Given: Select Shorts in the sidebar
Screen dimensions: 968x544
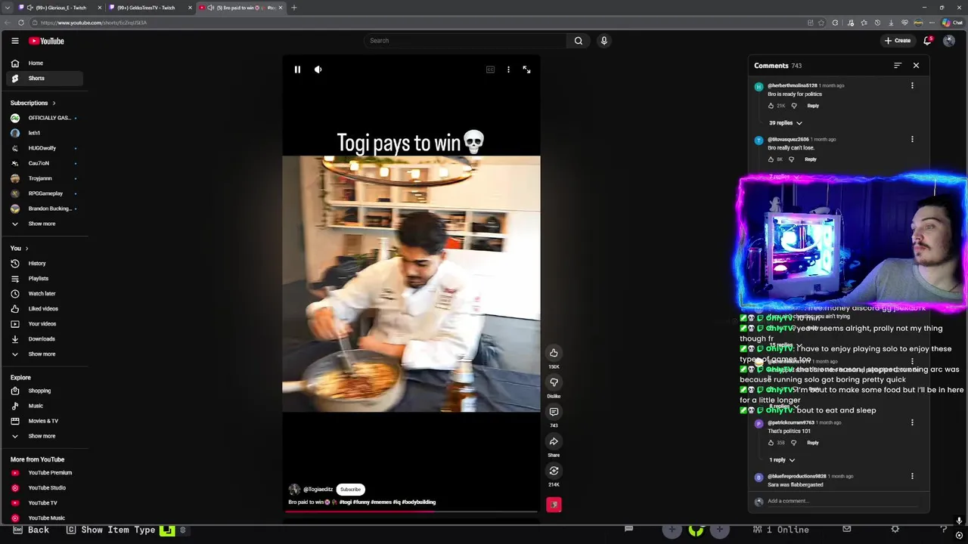Looking at the screenshot, I should [45, 79].
